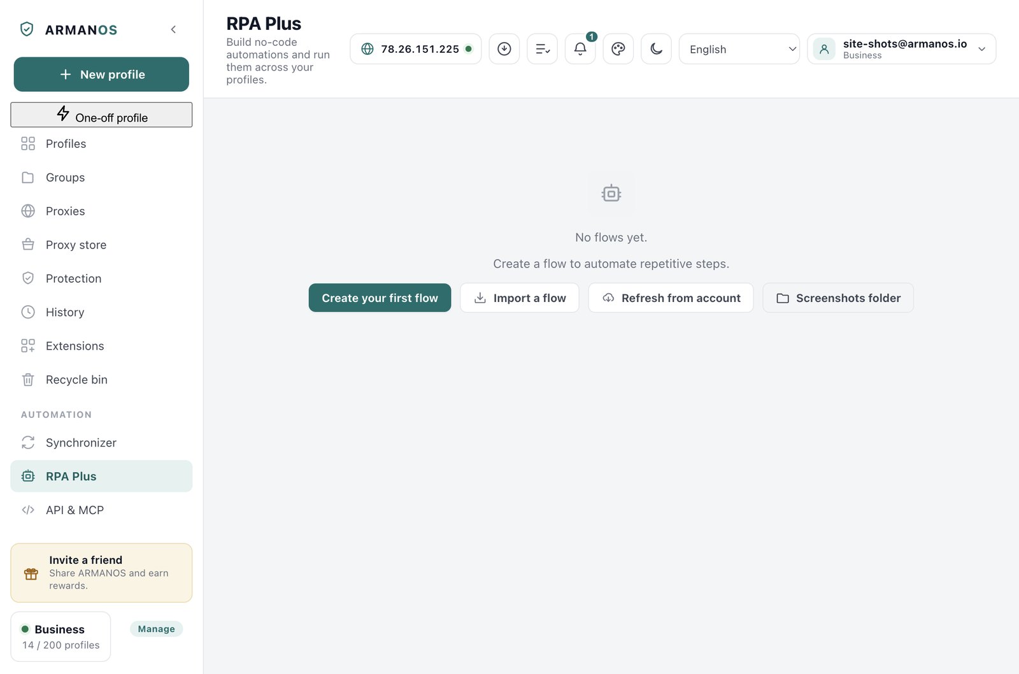Open the theme palette picker
The height and width of the screenshot is (674, 1019).
(618, 49)
